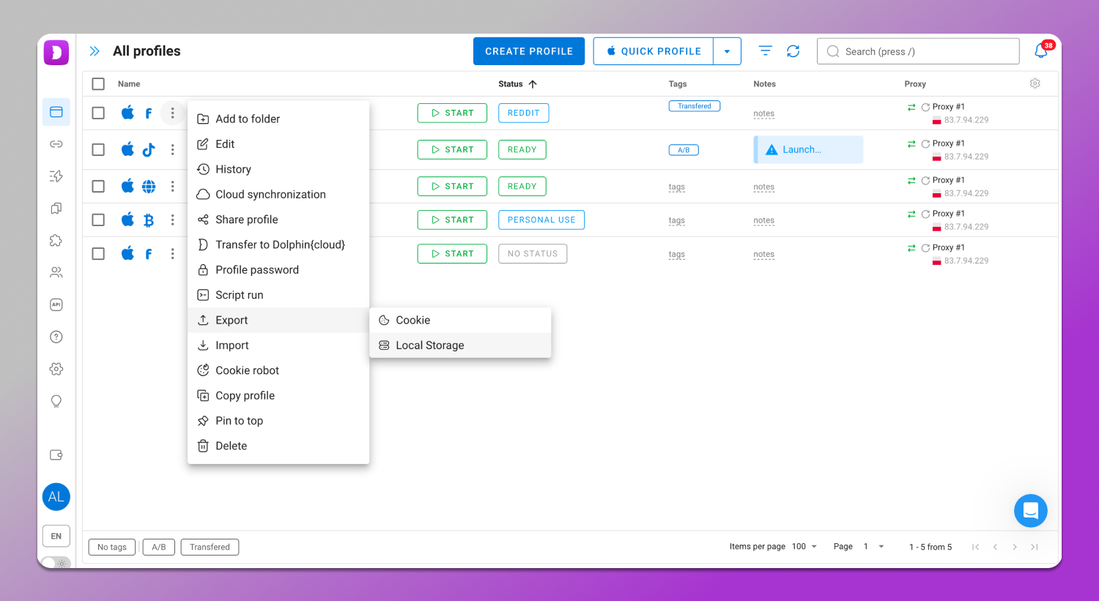The height and width of the screenshot is (601, 1099).
Task: Click the Create Profile button
Action: [x=529, y=51]
